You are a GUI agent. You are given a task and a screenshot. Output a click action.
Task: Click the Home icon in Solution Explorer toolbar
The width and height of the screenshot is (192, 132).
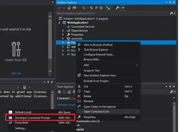pyautogui.click(x=69, y=8)
